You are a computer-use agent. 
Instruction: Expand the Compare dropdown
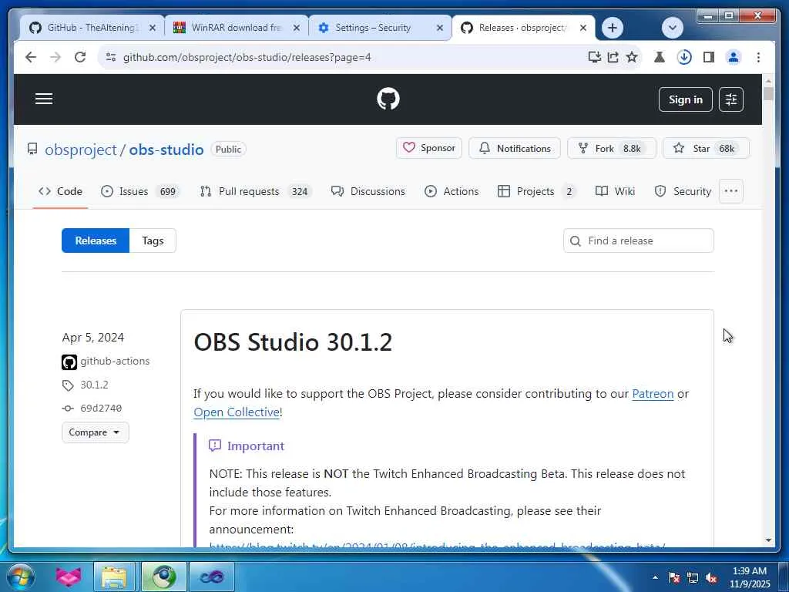tap(95, 432)
